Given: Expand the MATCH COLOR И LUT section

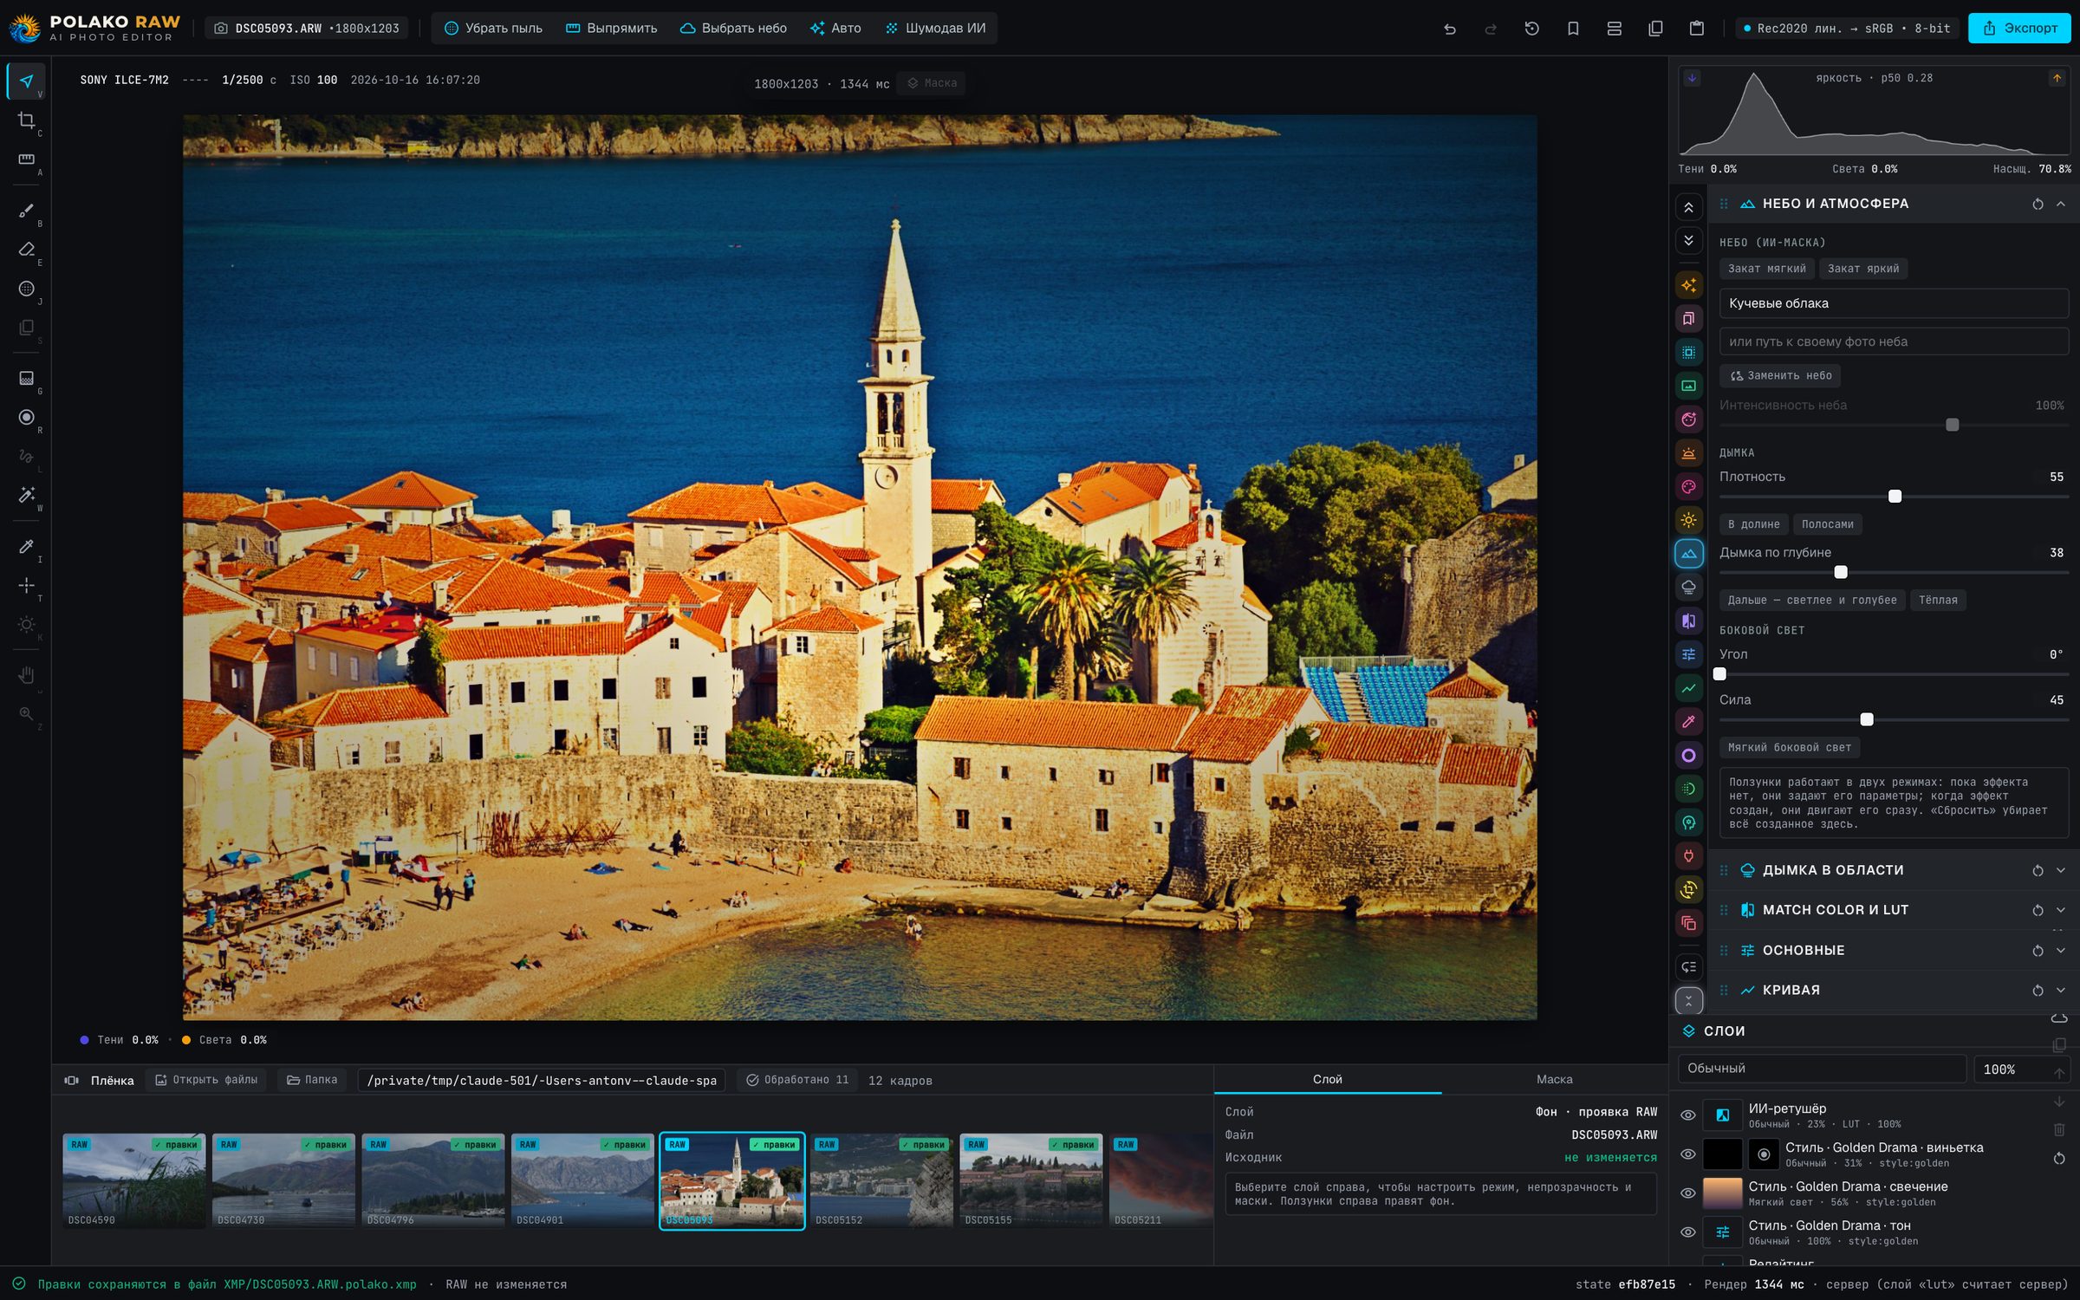Looking at the screenshot, I should tap(2060, 910).
